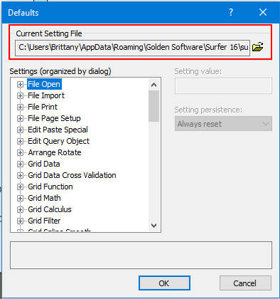Expand the Grid Math plus box
This screenshot has width=280, height=299.
[20, 198]
